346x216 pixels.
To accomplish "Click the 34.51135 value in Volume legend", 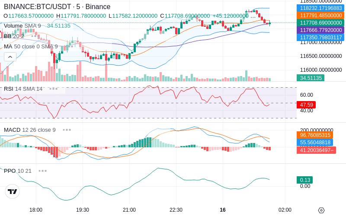I will click(x=59, y=26).
